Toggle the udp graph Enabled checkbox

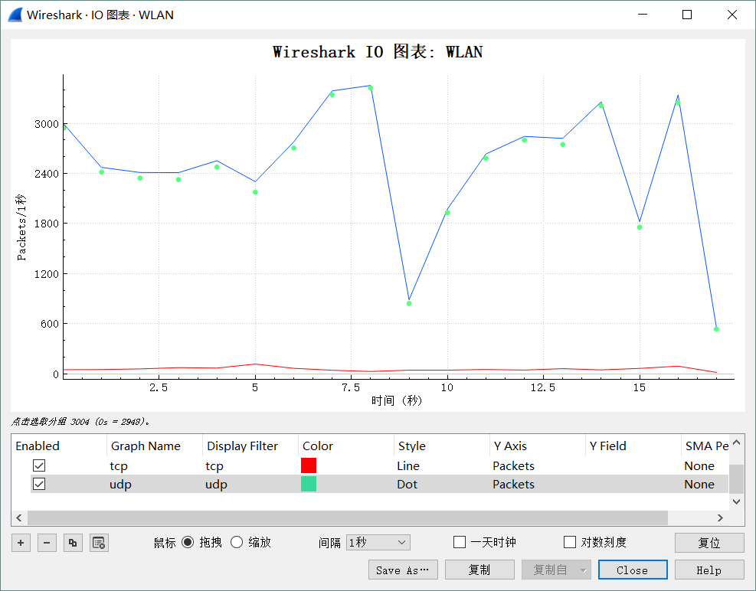pos(39,484)
